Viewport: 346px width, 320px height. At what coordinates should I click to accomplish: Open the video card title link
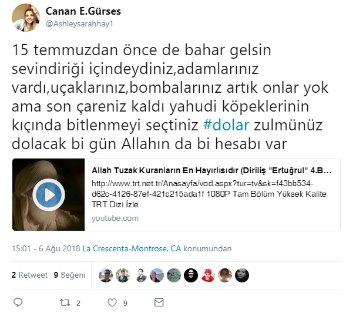(x=211, y=170)
